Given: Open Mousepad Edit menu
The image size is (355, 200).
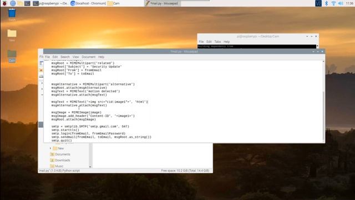Looking at the screenshot, I should pyautogui.click(x=55, y=57).
